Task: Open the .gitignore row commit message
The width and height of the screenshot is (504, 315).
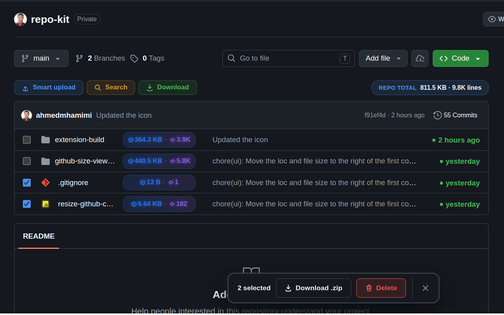Action: (x=314, y=183)
